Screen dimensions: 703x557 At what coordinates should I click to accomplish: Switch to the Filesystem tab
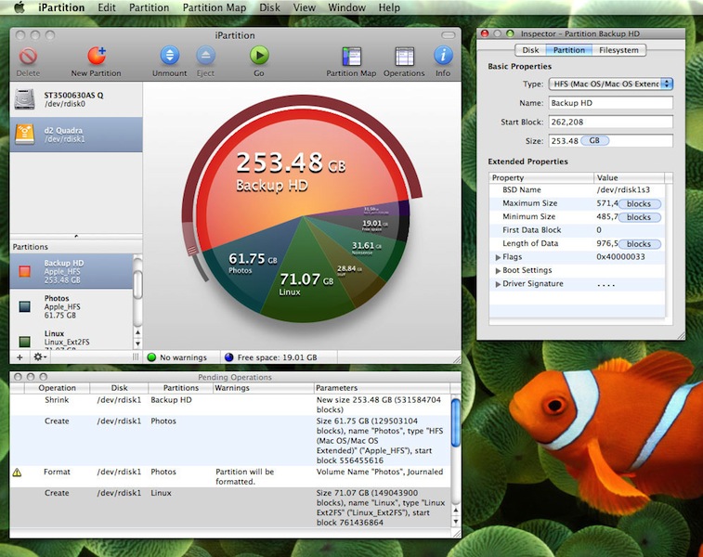pyautogui.click(x=618, y=50)
